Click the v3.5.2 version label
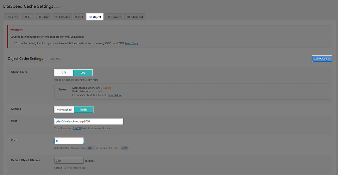 pos(56,7)
